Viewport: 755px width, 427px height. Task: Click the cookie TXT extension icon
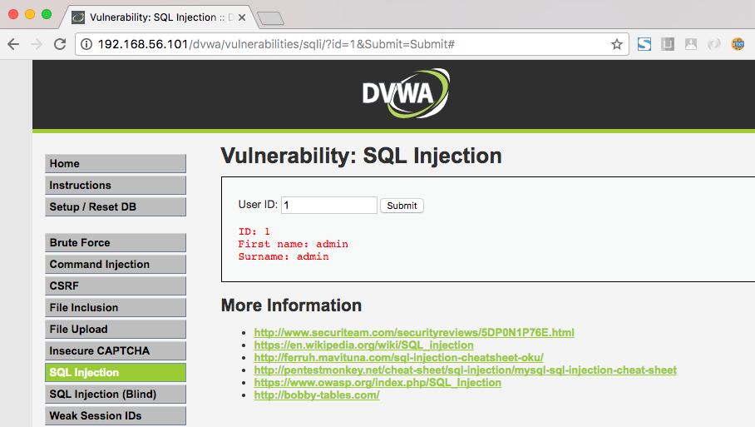(x=738, y=44)
